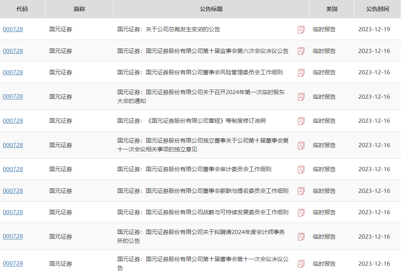Open 000728 link in 临时股东大会通知 row
The image size is (401, 276).
[13, 96]
